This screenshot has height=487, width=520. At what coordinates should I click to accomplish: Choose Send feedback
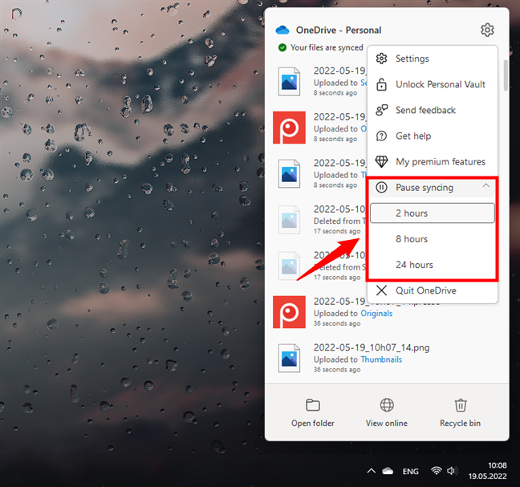pos(433,110)
